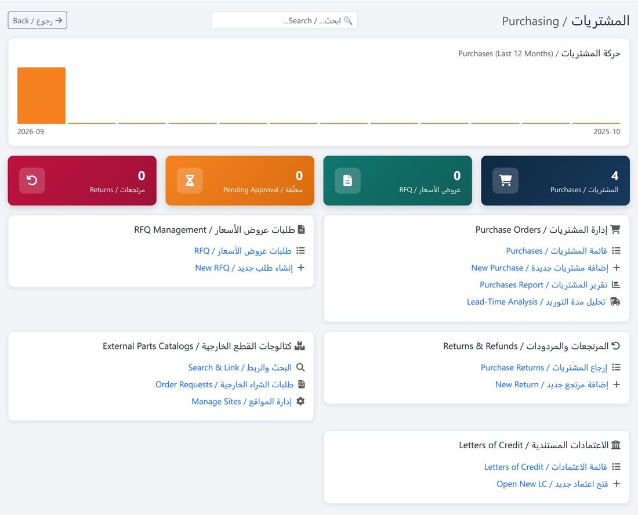
Task: Click the magnifier icon in search box
Action: tap(348, 20)
